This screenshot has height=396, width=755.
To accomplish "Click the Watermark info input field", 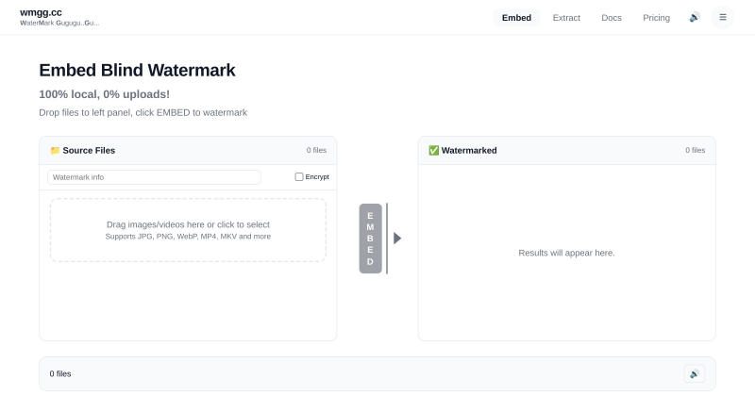I will pos(154,177).
